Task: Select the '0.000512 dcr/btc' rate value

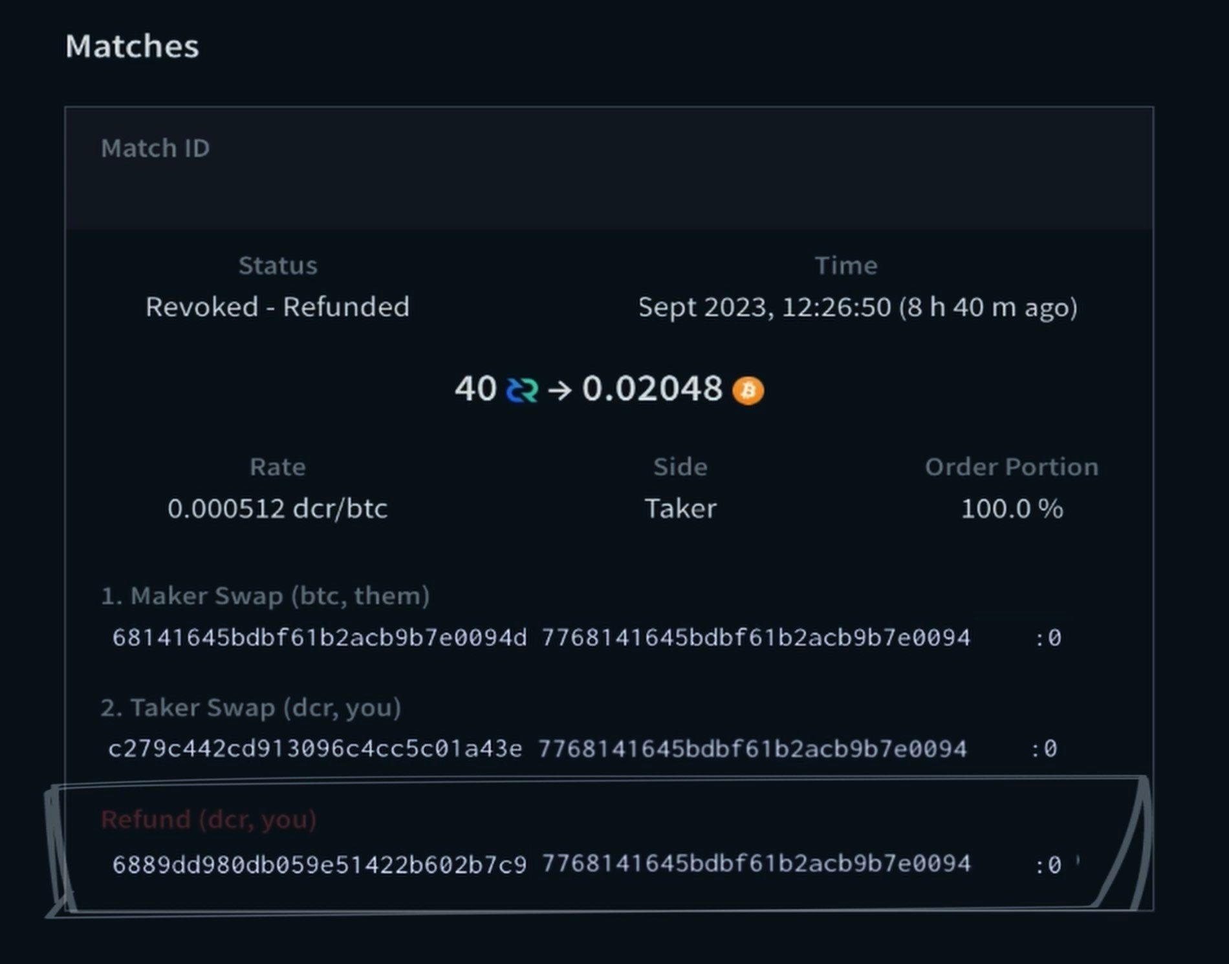Action: point(277,509)
